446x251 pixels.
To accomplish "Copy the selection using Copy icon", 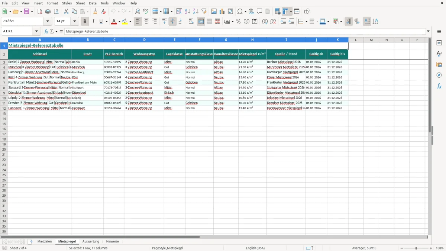I will [74, 12].
